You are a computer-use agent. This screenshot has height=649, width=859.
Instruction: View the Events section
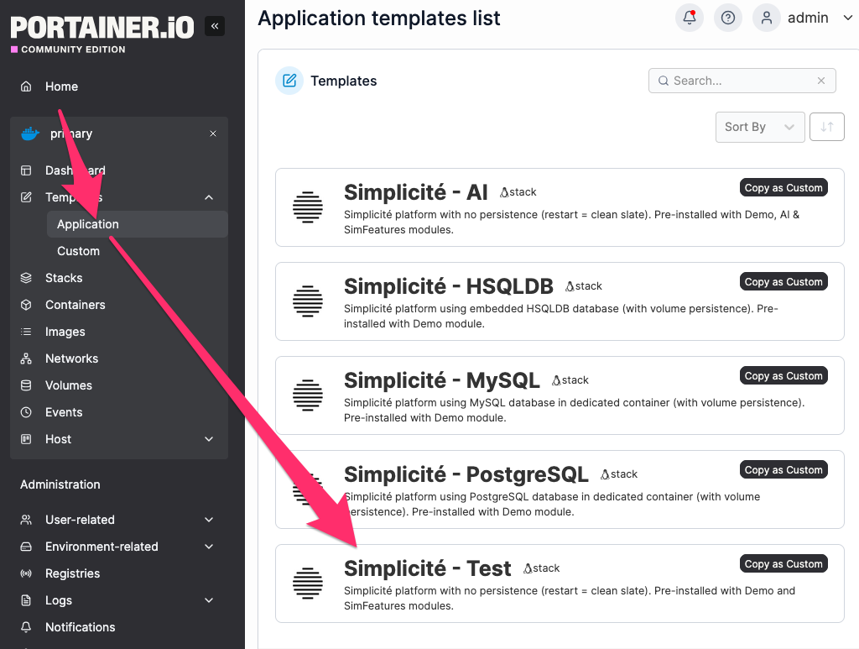coord(64,411)
